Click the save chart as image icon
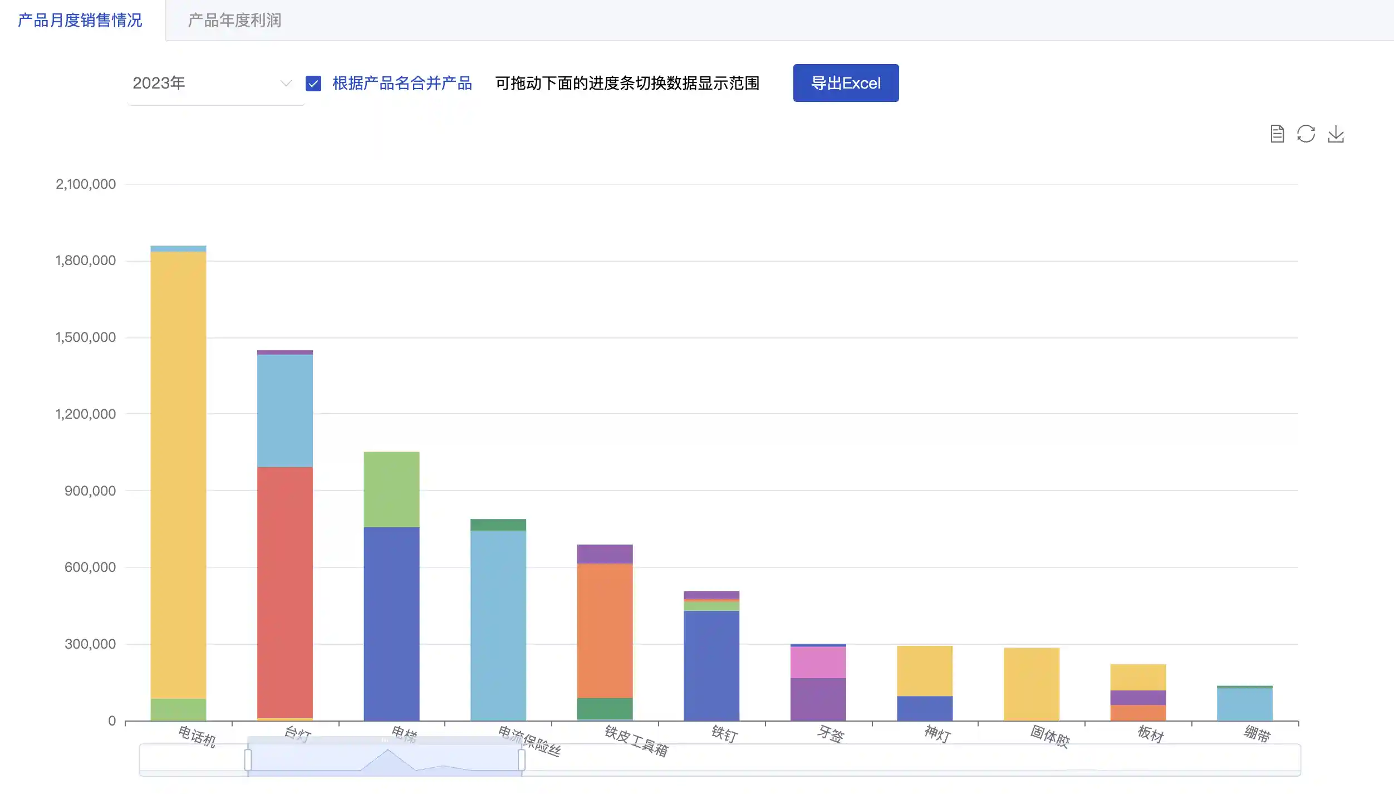This screenshot has width=1394, height=794. 1336,134
